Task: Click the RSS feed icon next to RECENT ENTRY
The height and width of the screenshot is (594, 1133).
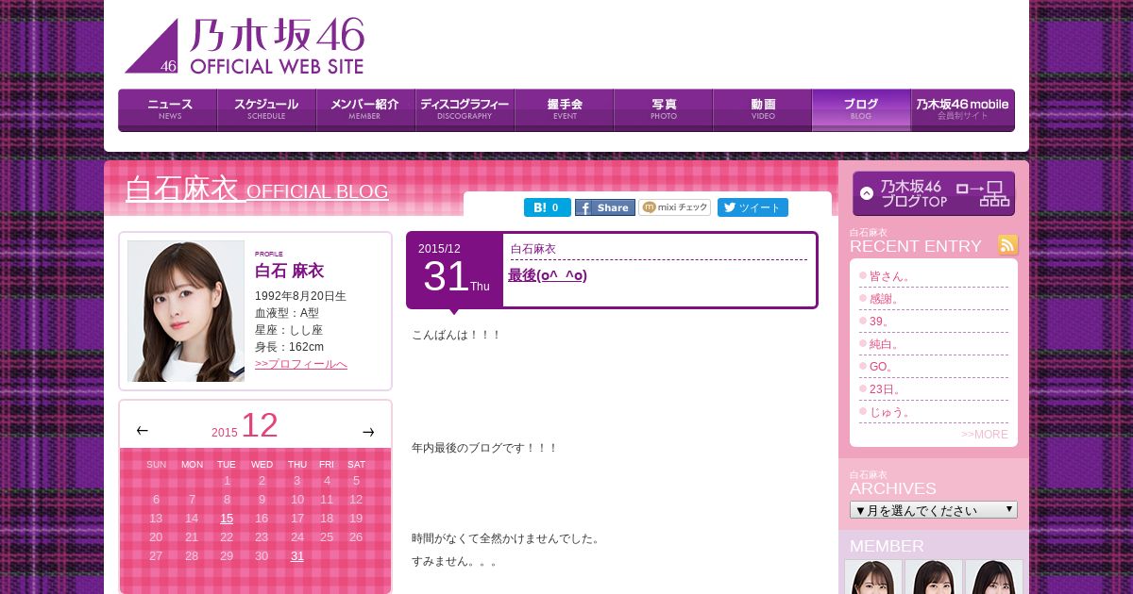Action: [x=1008, y=245]
